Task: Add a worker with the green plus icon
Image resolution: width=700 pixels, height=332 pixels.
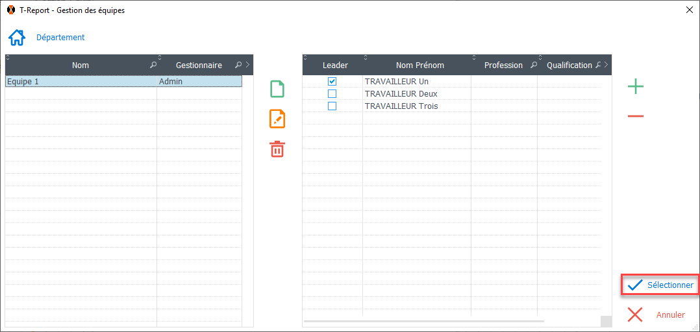Action: 636,86
